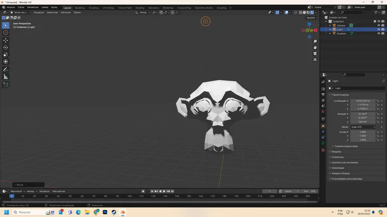Enable rendered viewport shading
Screen dimensions: 387x217
pos(312,12)
